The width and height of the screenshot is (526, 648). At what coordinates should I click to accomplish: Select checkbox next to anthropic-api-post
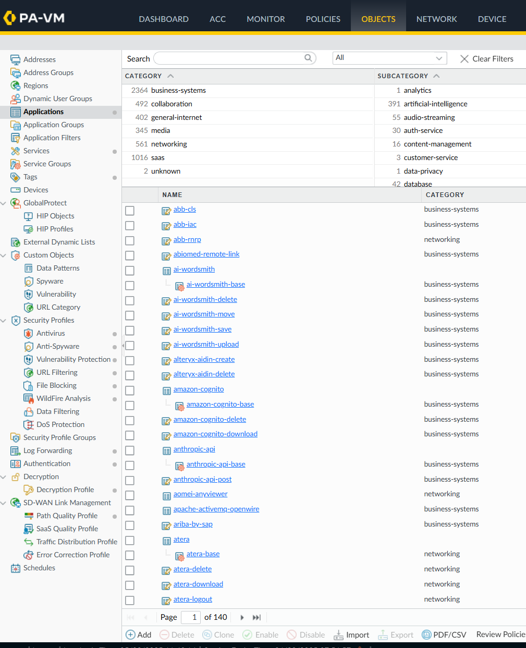tap(130, 481)
